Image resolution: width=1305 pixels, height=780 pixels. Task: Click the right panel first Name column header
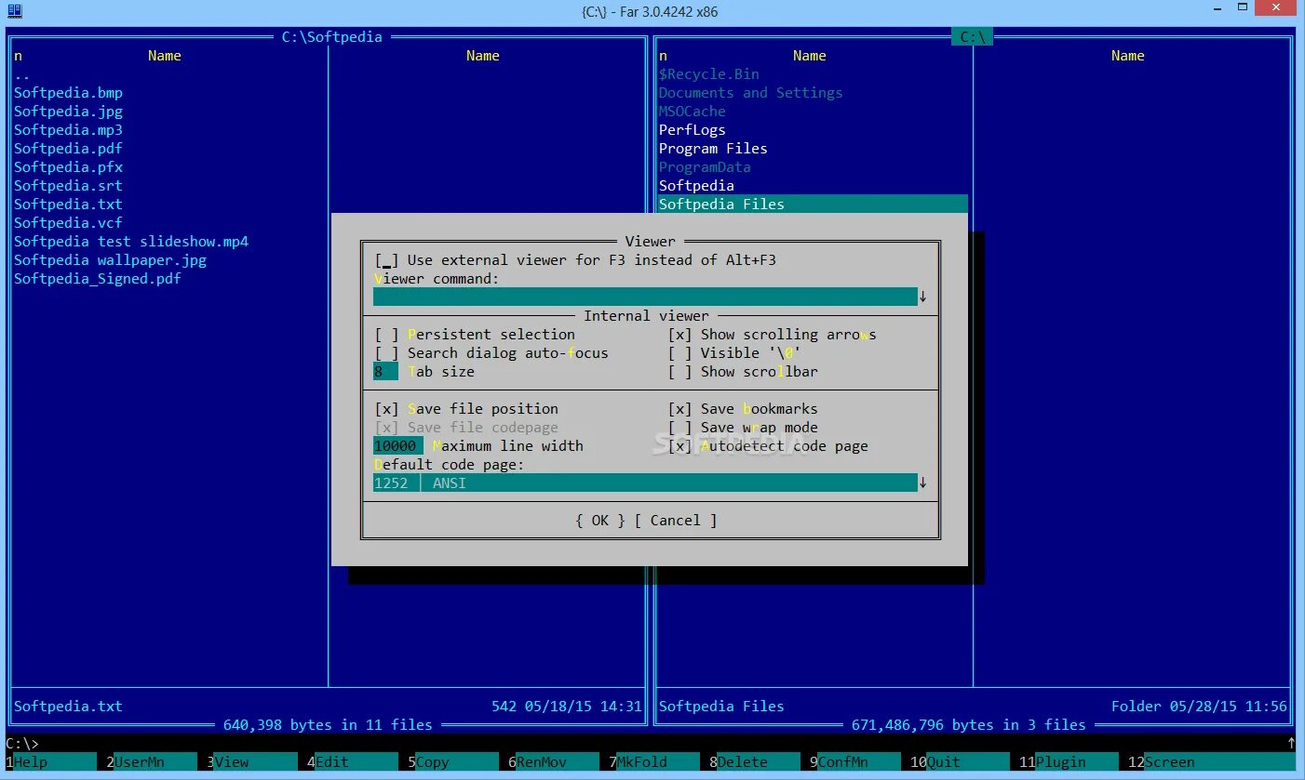pos(810,56)
